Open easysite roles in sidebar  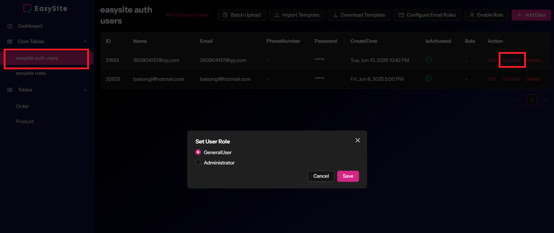click(31, 73)
